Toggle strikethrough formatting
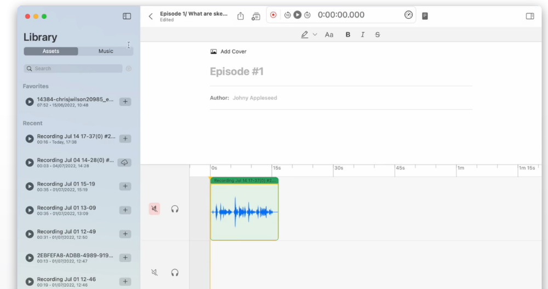 pyautogui.click(x=378, y=35)
